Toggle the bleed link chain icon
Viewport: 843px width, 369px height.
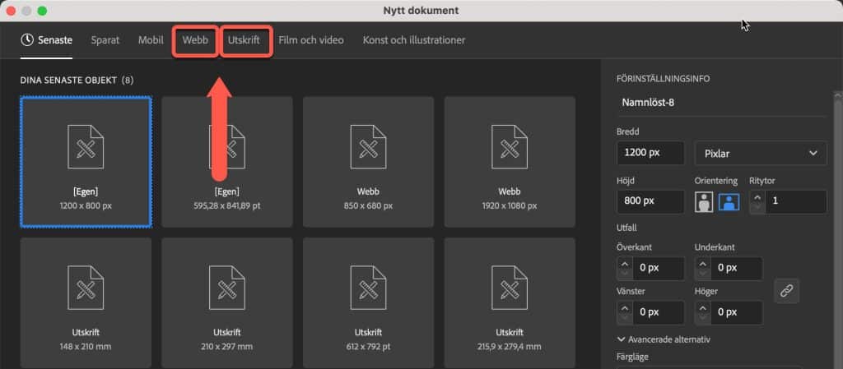click(x=786, y=291)
